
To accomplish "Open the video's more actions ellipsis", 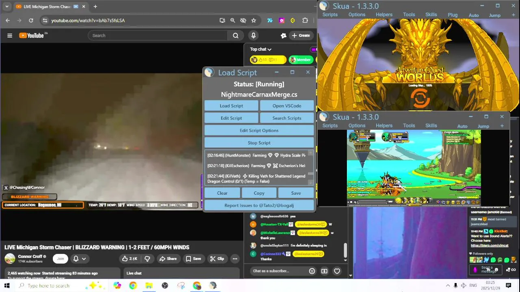I will coord(235,259).
